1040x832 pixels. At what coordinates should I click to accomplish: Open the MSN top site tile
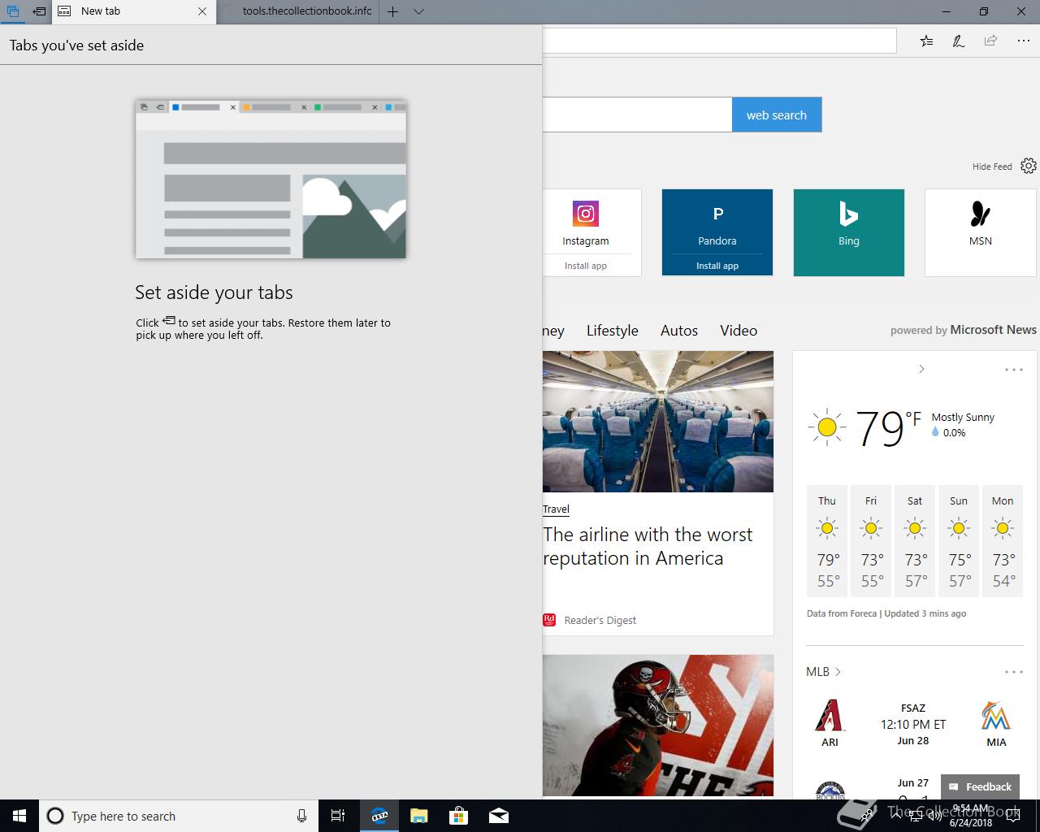pos(981,232)
